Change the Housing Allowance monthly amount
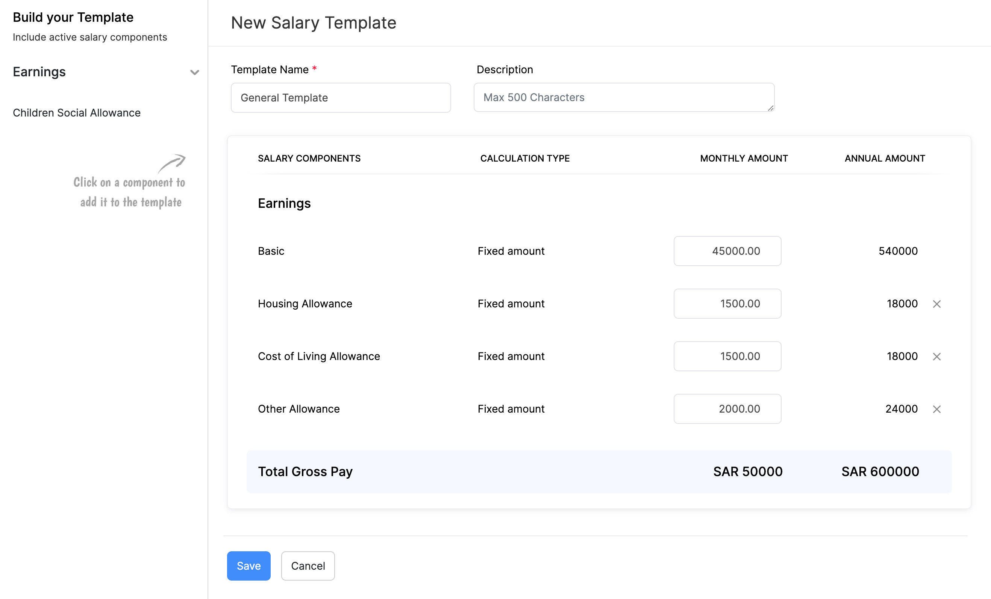 click(727, 304)
